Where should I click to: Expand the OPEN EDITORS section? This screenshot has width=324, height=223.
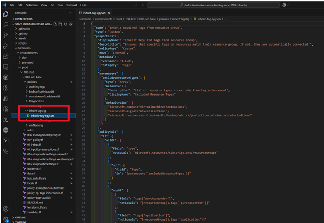(24, 19)
